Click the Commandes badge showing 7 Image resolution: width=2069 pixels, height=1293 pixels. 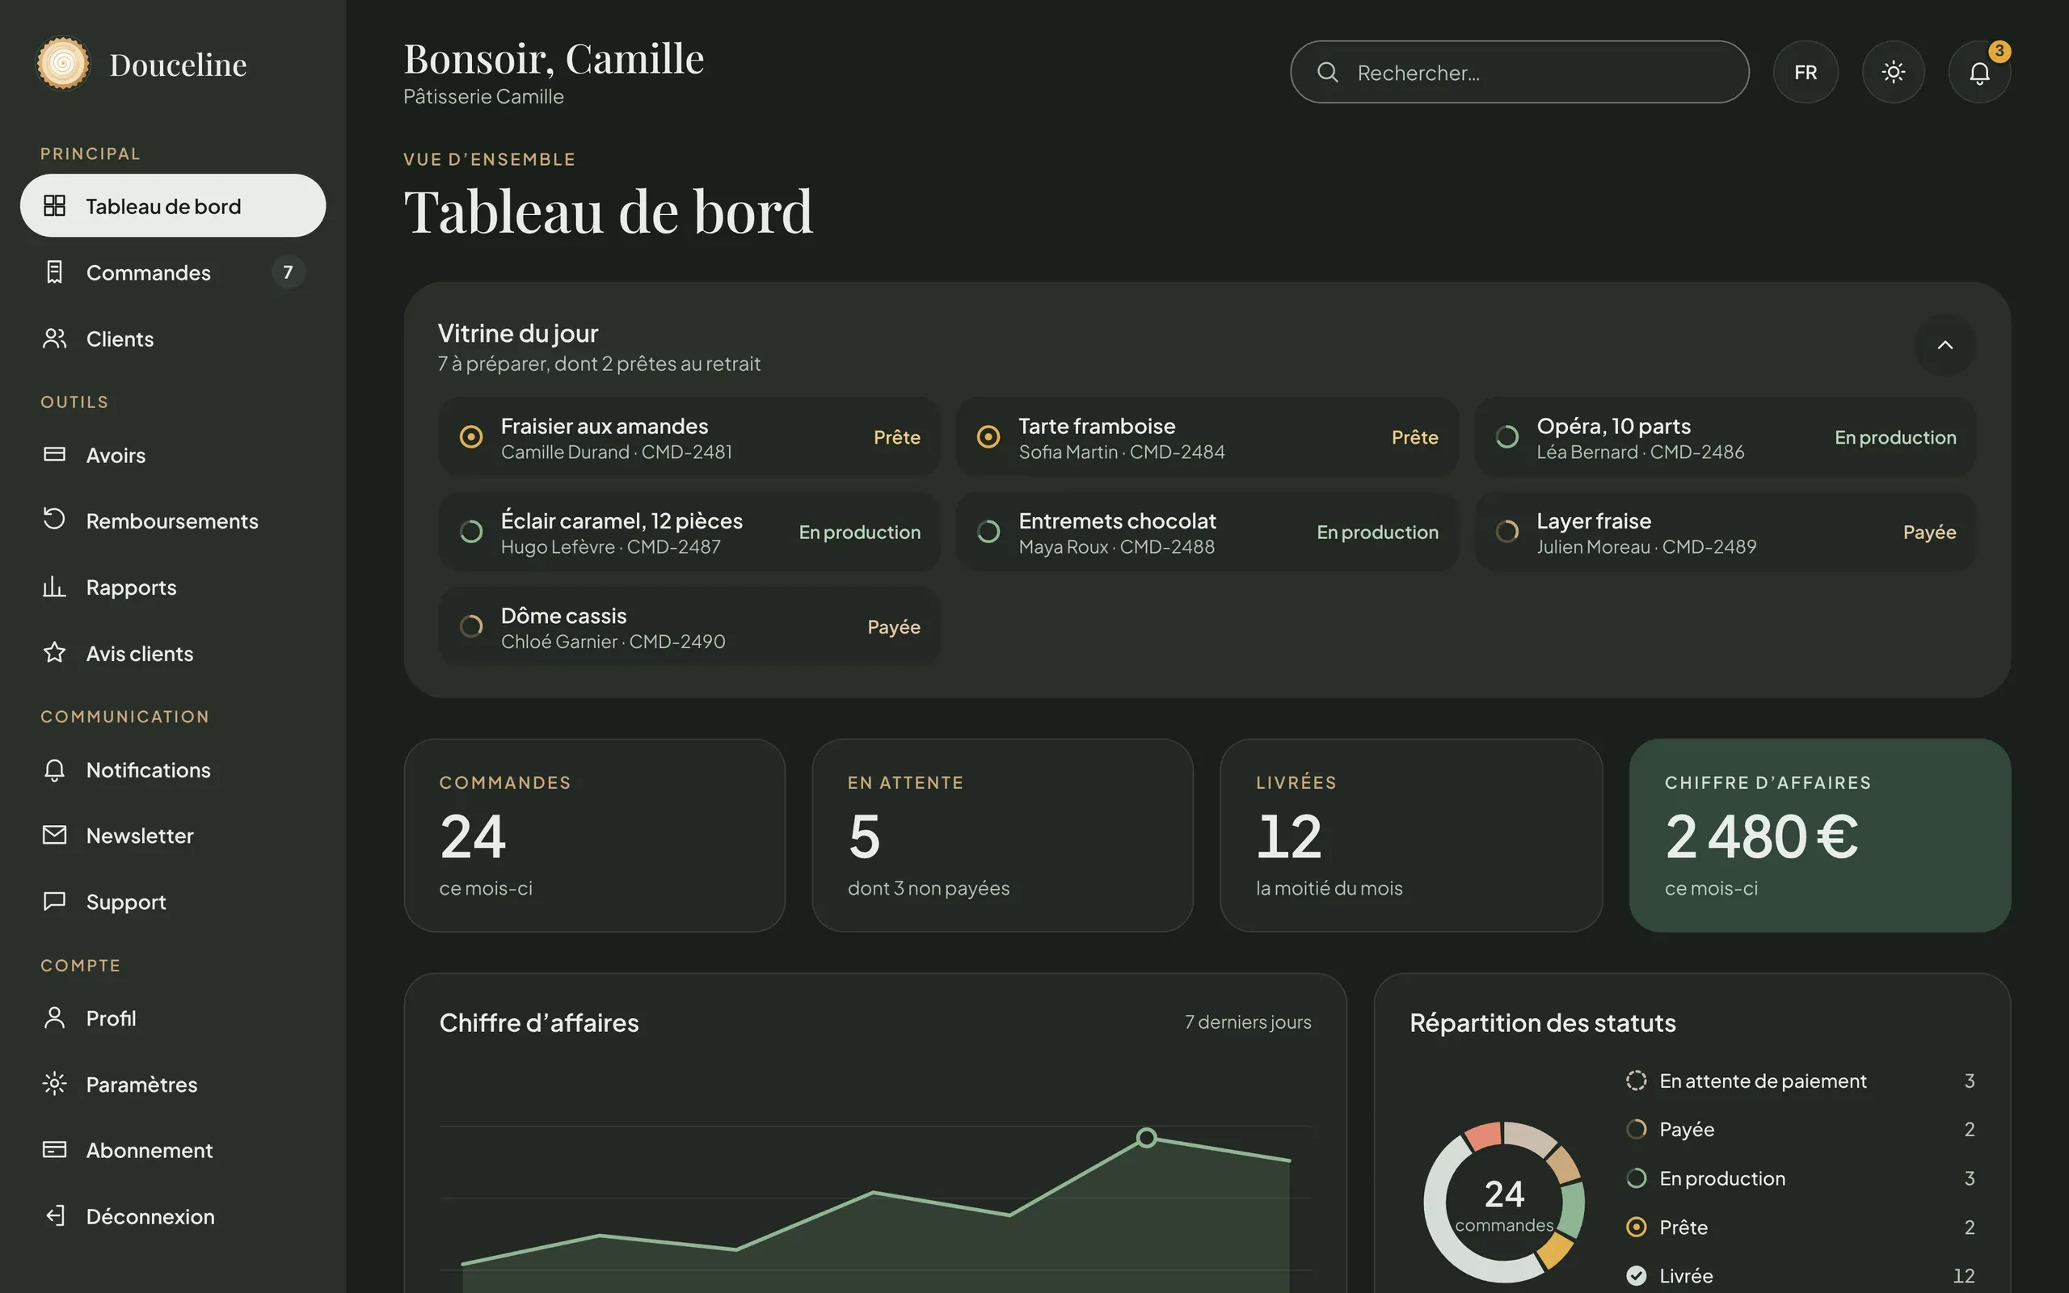[x=288, y=272]
